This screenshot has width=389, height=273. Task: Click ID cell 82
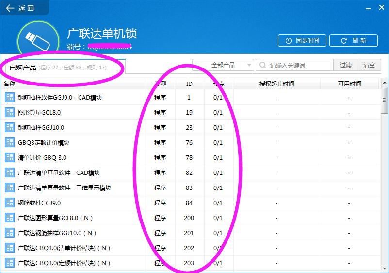click(x=189, y=172)
